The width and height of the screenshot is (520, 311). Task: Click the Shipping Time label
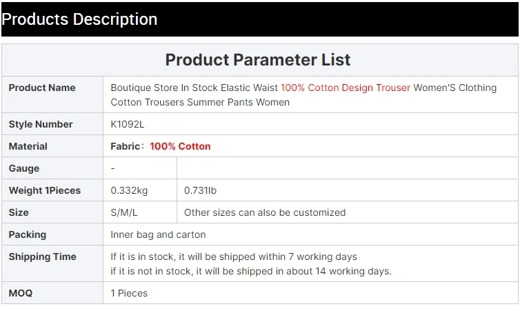tap(43, 257)
